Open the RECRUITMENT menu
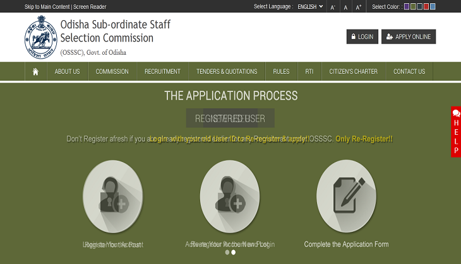The image size is (461, 264). (x=162, y=72)
